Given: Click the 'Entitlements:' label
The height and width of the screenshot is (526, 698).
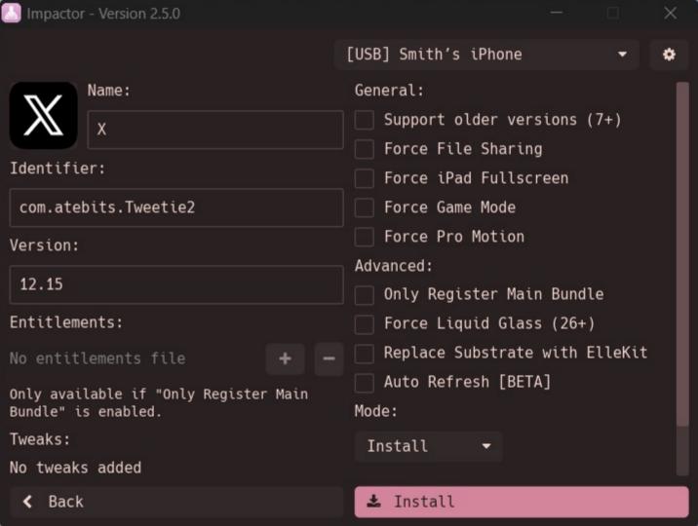Looking at the screenshot, I should (66, 322).
